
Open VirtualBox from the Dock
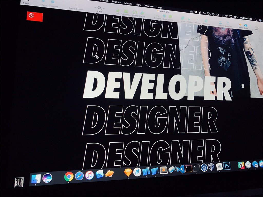pyautogui.click(x=211, y=167)
